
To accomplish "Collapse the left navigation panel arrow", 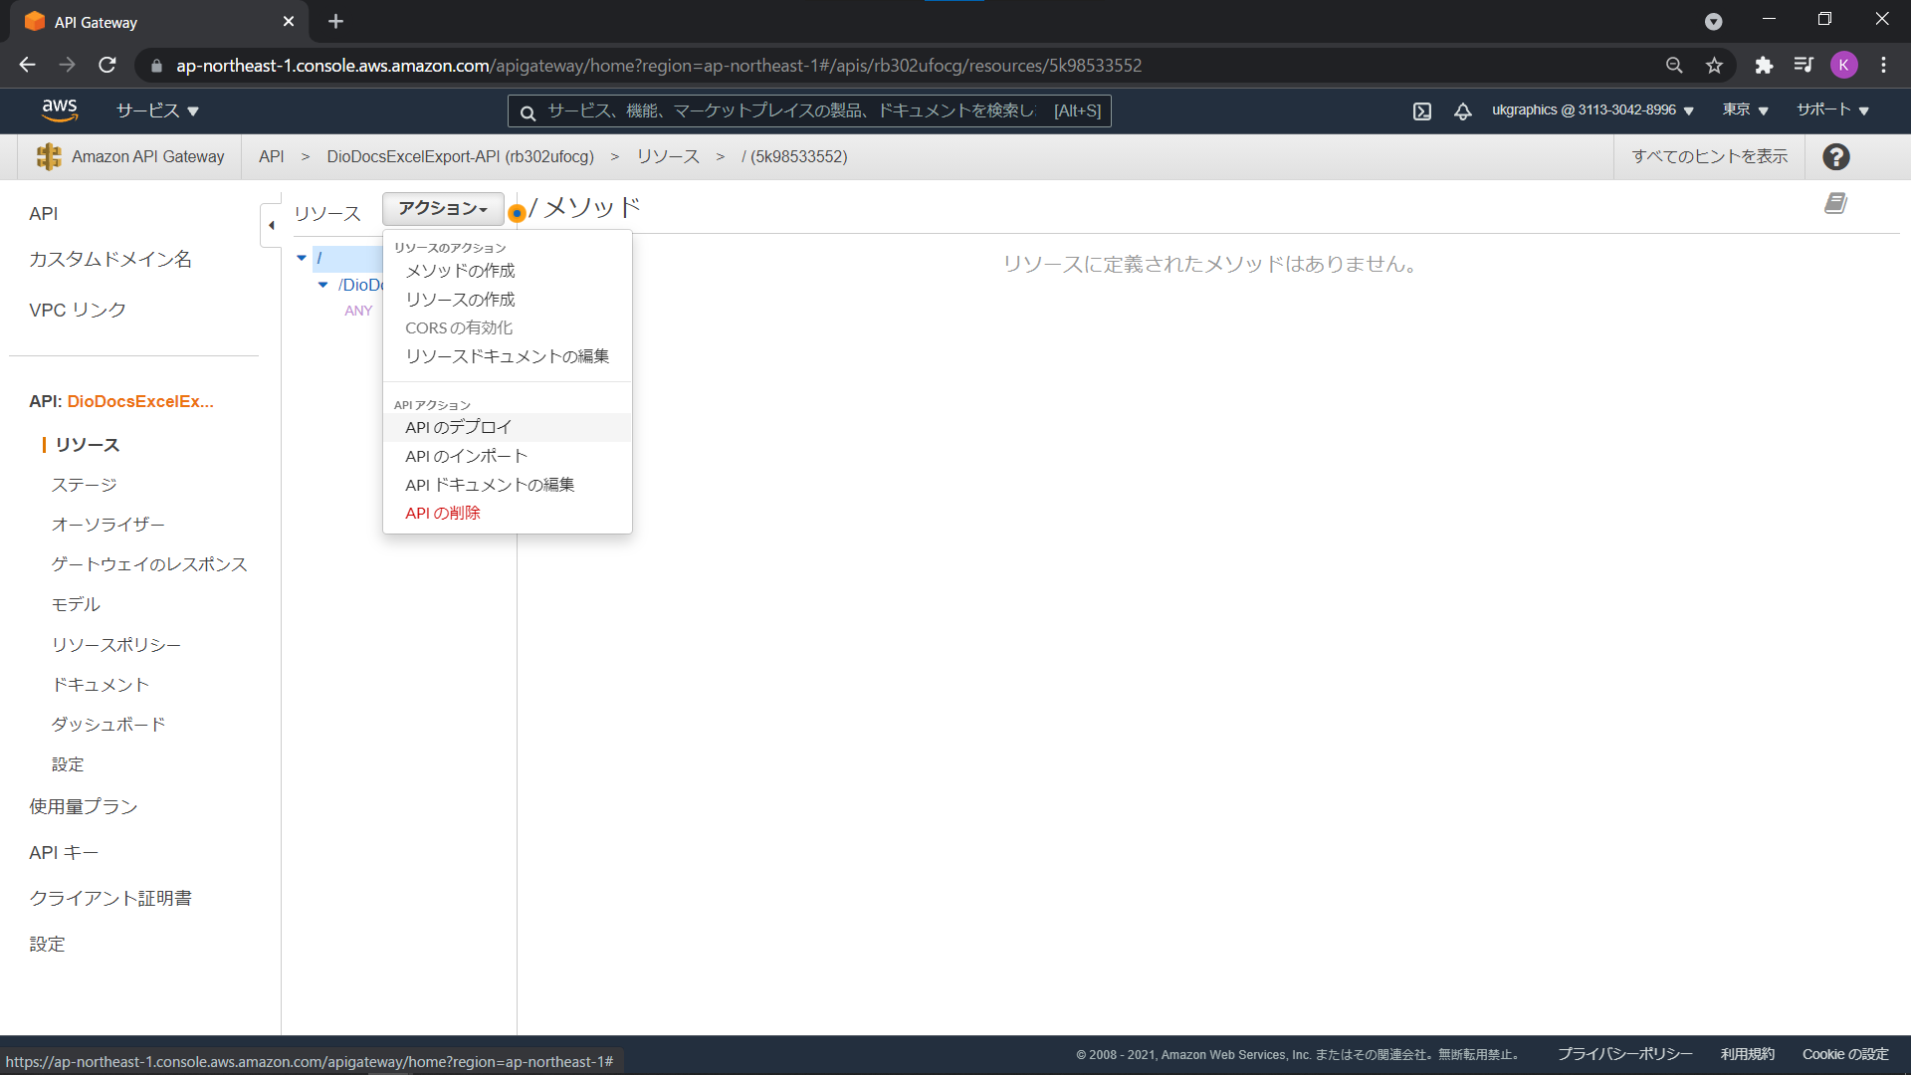I will click(x=271, y=225).
